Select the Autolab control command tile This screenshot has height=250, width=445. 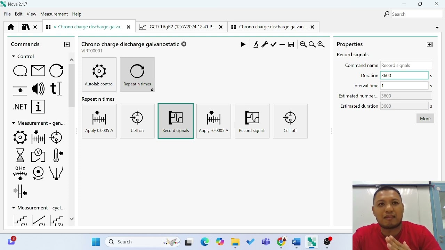(99, 75)
